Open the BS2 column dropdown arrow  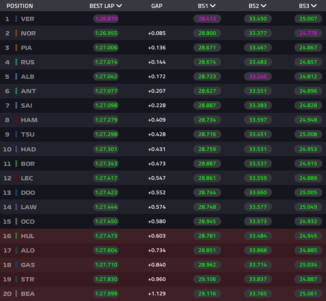click(x=264, y=6)
